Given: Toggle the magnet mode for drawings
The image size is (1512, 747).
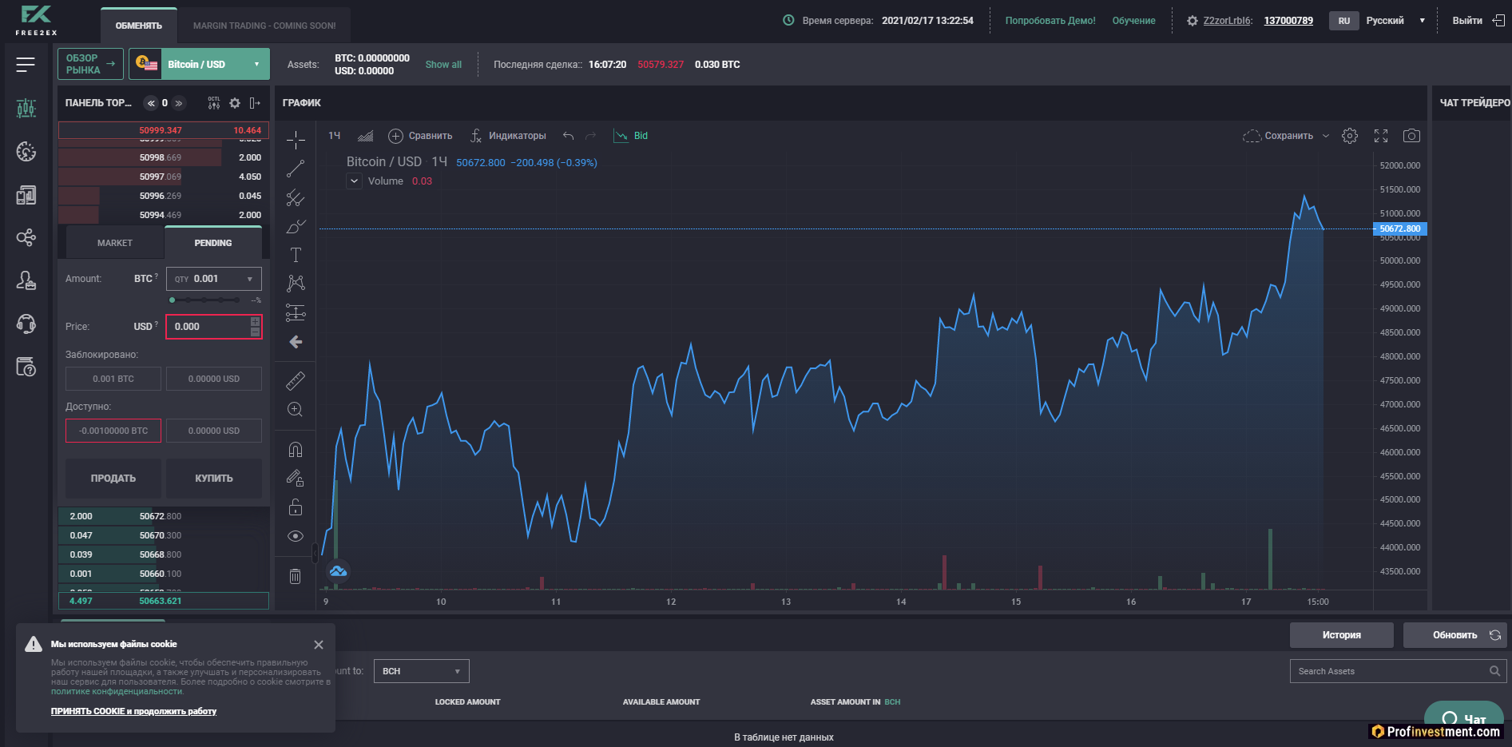Looking at the screenshot, I should point(296,450).
